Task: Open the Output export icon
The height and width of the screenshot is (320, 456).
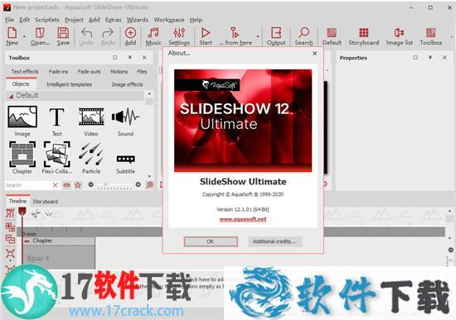Action: 276,36
